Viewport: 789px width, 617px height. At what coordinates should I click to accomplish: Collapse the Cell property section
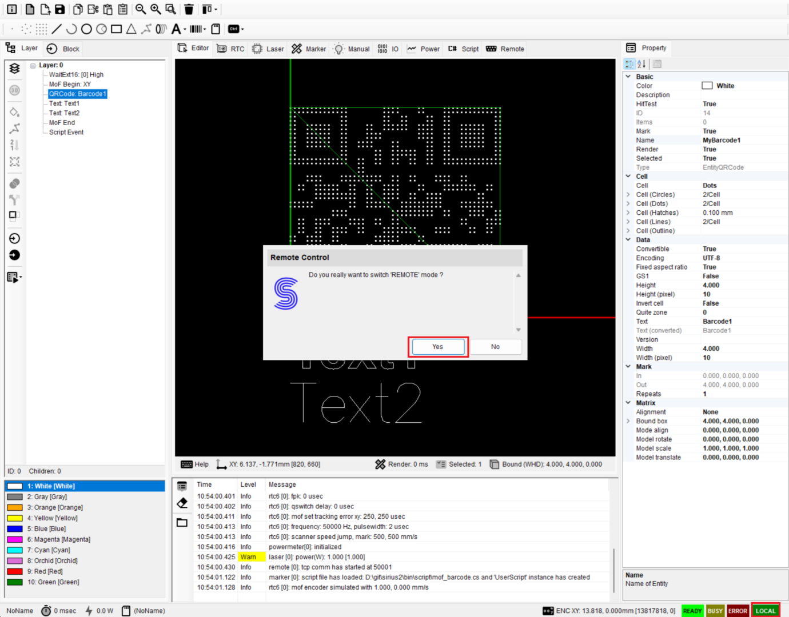coord(628,176)
